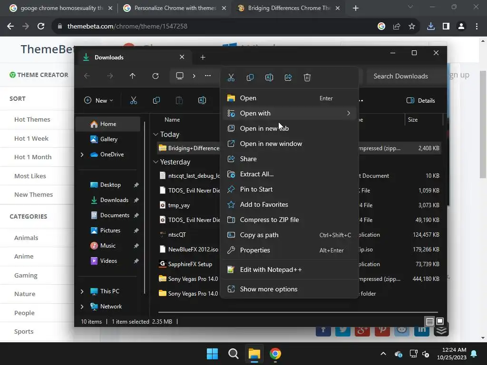Open taskbar Search
487x365 pixels.
[233, 354]
